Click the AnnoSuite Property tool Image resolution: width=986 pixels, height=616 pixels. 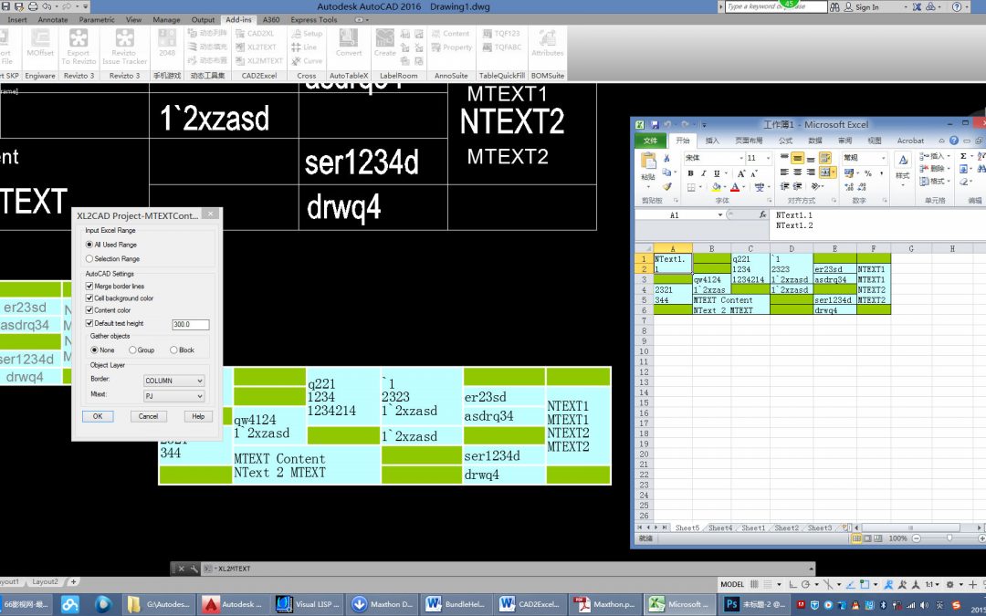point(451,47)
